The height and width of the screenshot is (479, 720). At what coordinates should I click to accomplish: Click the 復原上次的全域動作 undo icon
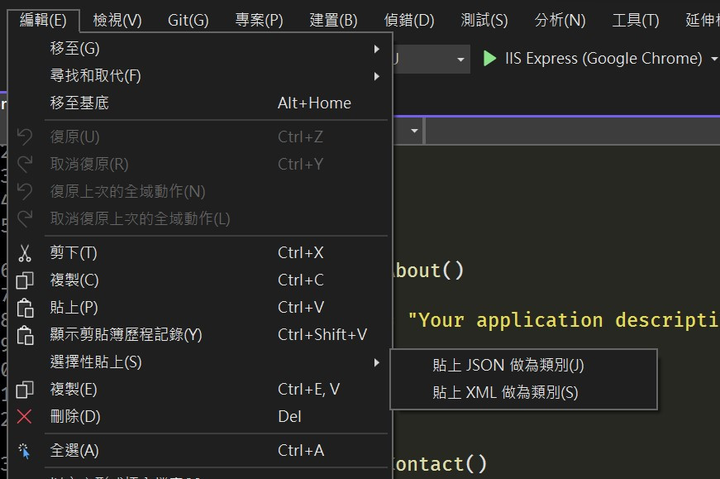point(25,191)
